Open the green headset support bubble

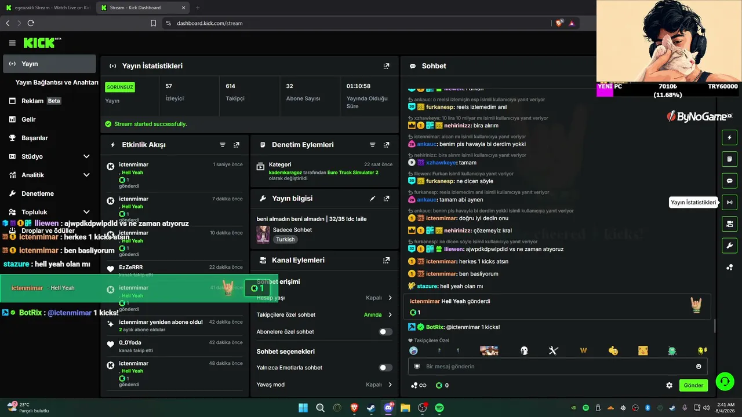pyautogui.click(x=725, y=381)
